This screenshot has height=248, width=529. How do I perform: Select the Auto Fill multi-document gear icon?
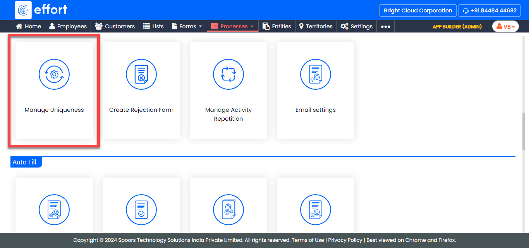[x=228, y=210]
